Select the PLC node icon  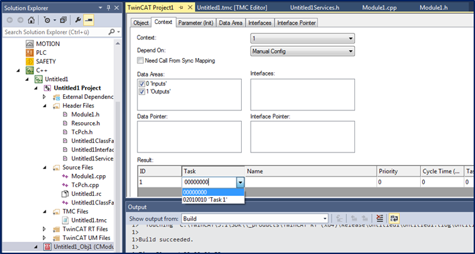[29, 53]
